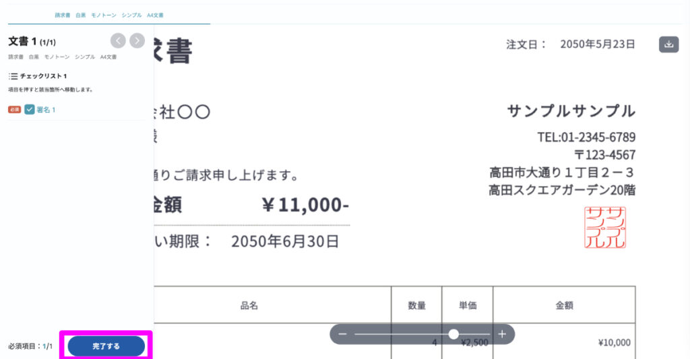Click the 品名 table column header
Viewport: 690px width, 359px height.
click(249, 305)
